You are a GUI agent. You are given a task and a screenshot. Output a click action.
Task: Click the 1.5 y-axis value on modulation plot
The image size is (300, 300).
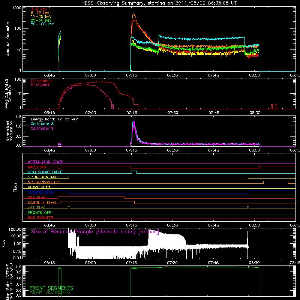(18, 117)
